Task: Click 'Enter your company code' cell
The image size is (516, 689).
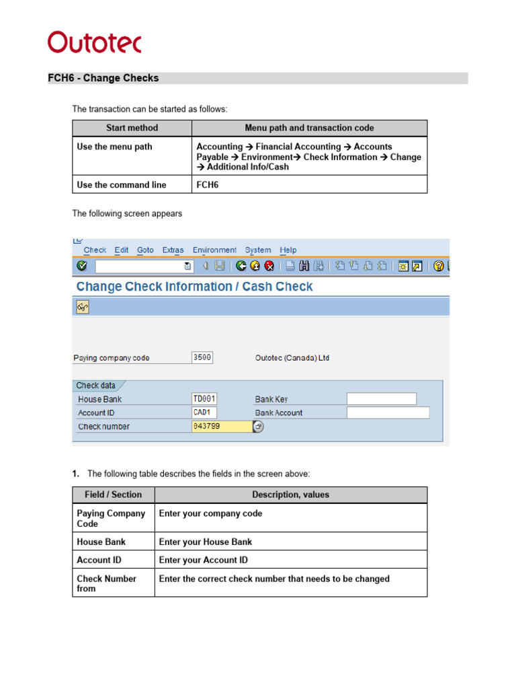Action: [291, 517]
